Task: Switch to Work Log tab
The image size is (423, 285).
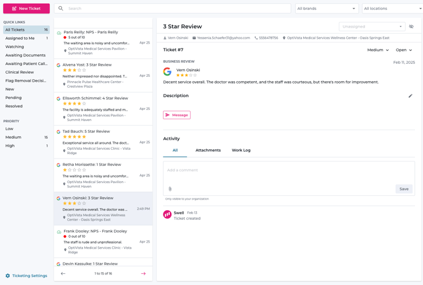Action: pyautogui.click(x=241, y=150)
